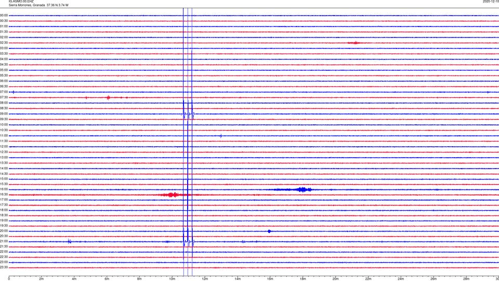Click the 21:00 time label
The width and height of the screenshot is (499, 281).
(4, 241)
